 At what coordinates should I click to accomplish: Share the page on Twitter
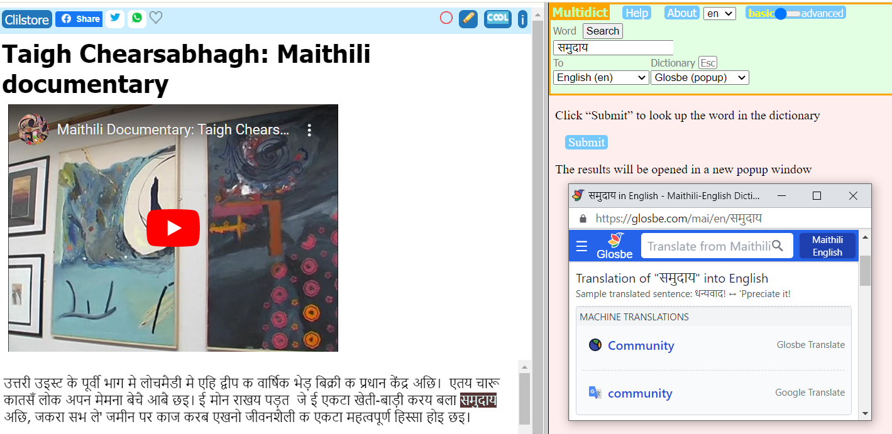click(114, 19)
